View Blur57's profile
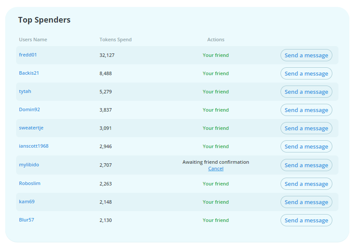Viewport: 355px width, 248px height. tap(26, 220)
